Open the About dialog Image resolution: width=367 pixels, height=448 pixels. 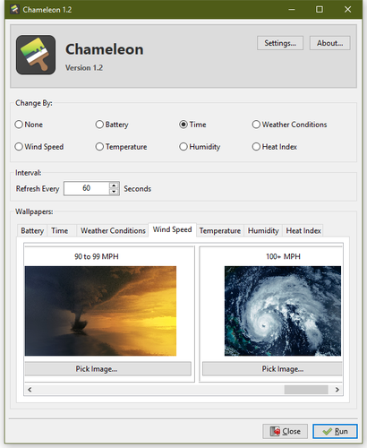[329, 43]
